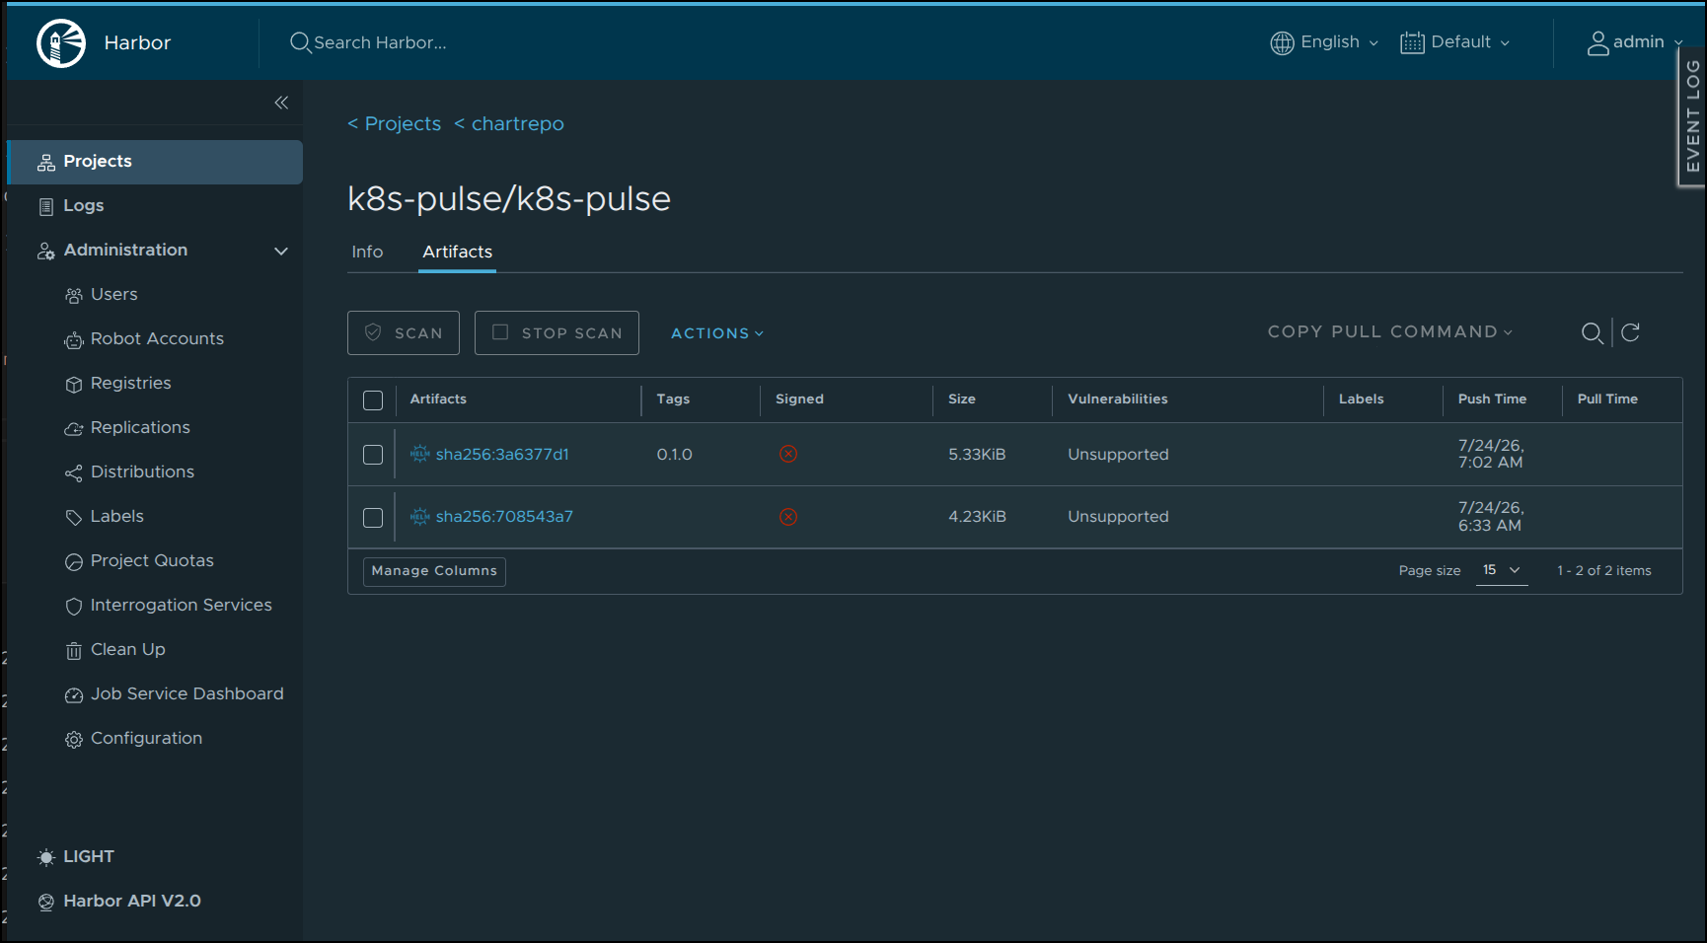Viewport: 1707px width, 943px height.
Task: Open the admin account menu
Action: (1635, 42)
